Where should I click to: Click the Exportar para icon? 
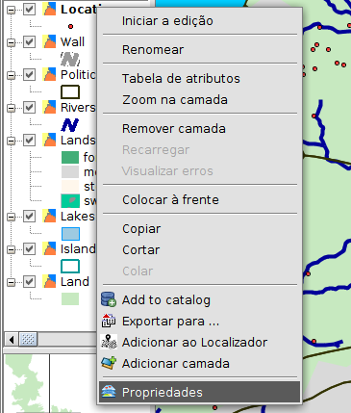(x=109, y=321)
